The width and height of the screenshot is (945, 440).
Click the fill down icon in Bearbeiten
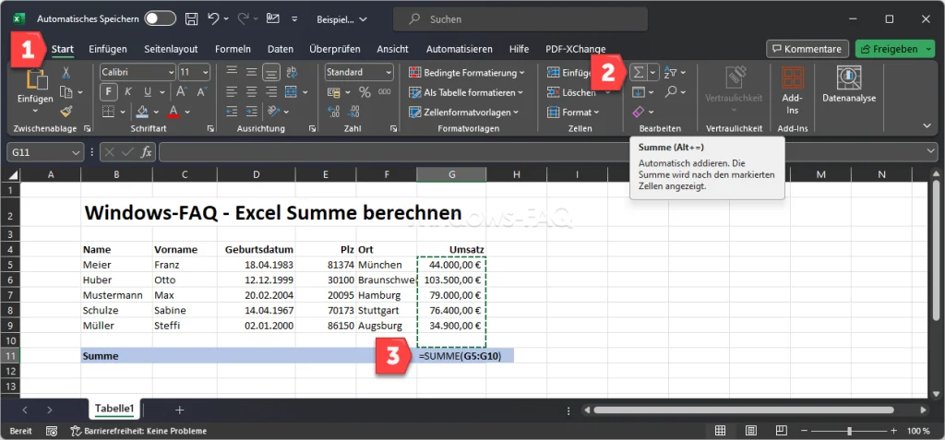pyautogui.click(x=639, y=92)
